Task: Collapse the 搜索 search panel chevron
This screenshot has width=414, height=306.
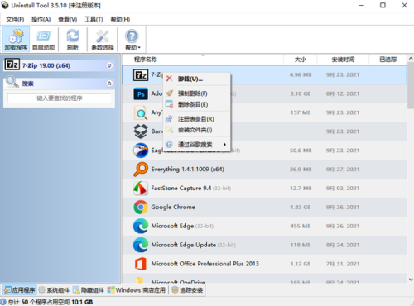Action: (x=109, y=84)
